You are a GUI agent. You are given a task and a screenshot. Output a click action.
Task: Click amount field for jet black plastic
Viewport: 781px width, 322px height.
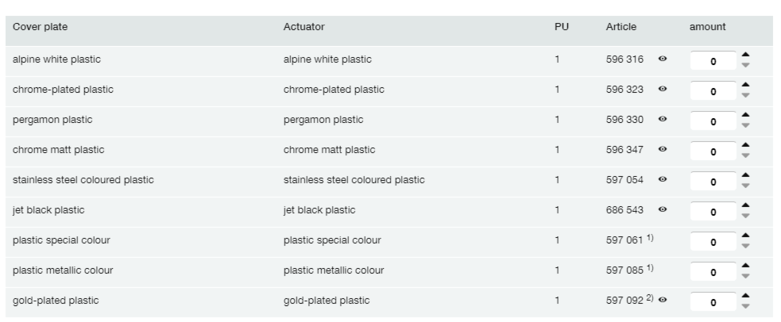(713, 212)
